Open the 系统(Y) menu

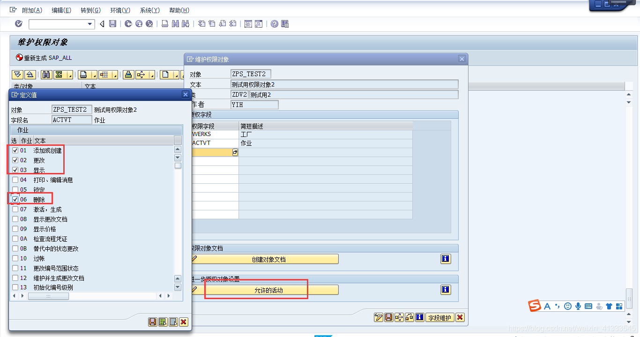(149, 10)
